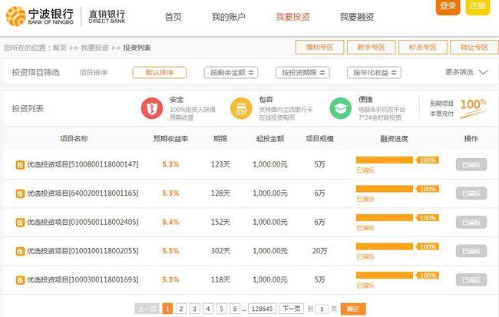The width and height of the screenshot is (499, 317).
Task: Click the 20万 project scale value
Action: (x=319, y=251)
